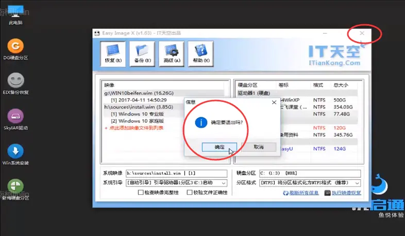Click the blue info icon in dialog
The width and height of the screenshot is (405, 236).
tap(201, 123)
